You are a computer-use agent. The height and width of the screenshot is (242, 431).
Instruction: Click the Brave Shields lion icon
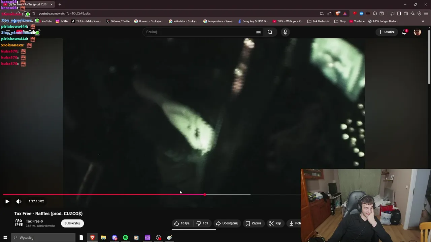[338, 13]
